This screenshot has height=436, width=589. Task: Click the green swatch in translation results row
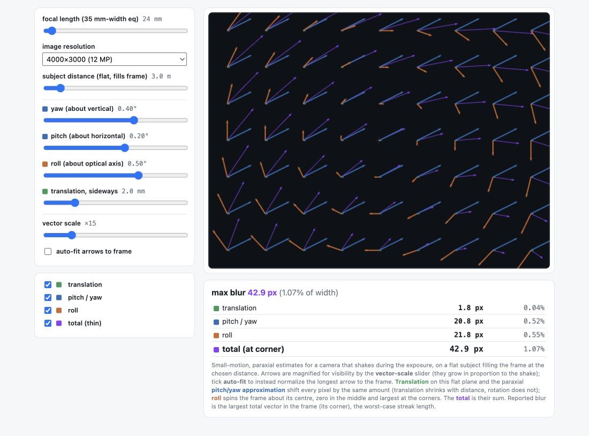coord(216,309)
